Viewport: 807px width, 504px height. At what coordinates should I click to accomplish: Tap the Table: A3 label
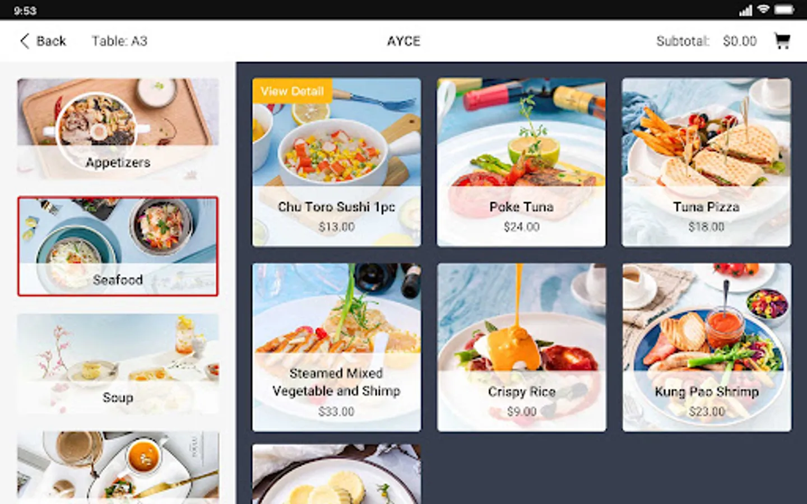(119, 41)
